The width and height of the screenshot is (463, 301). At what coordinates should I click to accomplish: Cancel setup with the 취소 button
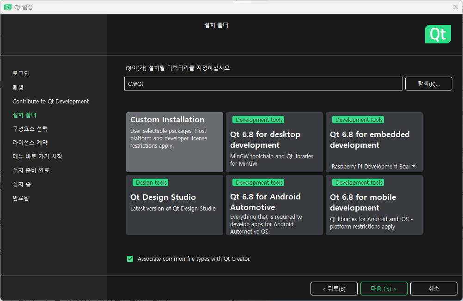pos(434,289)
